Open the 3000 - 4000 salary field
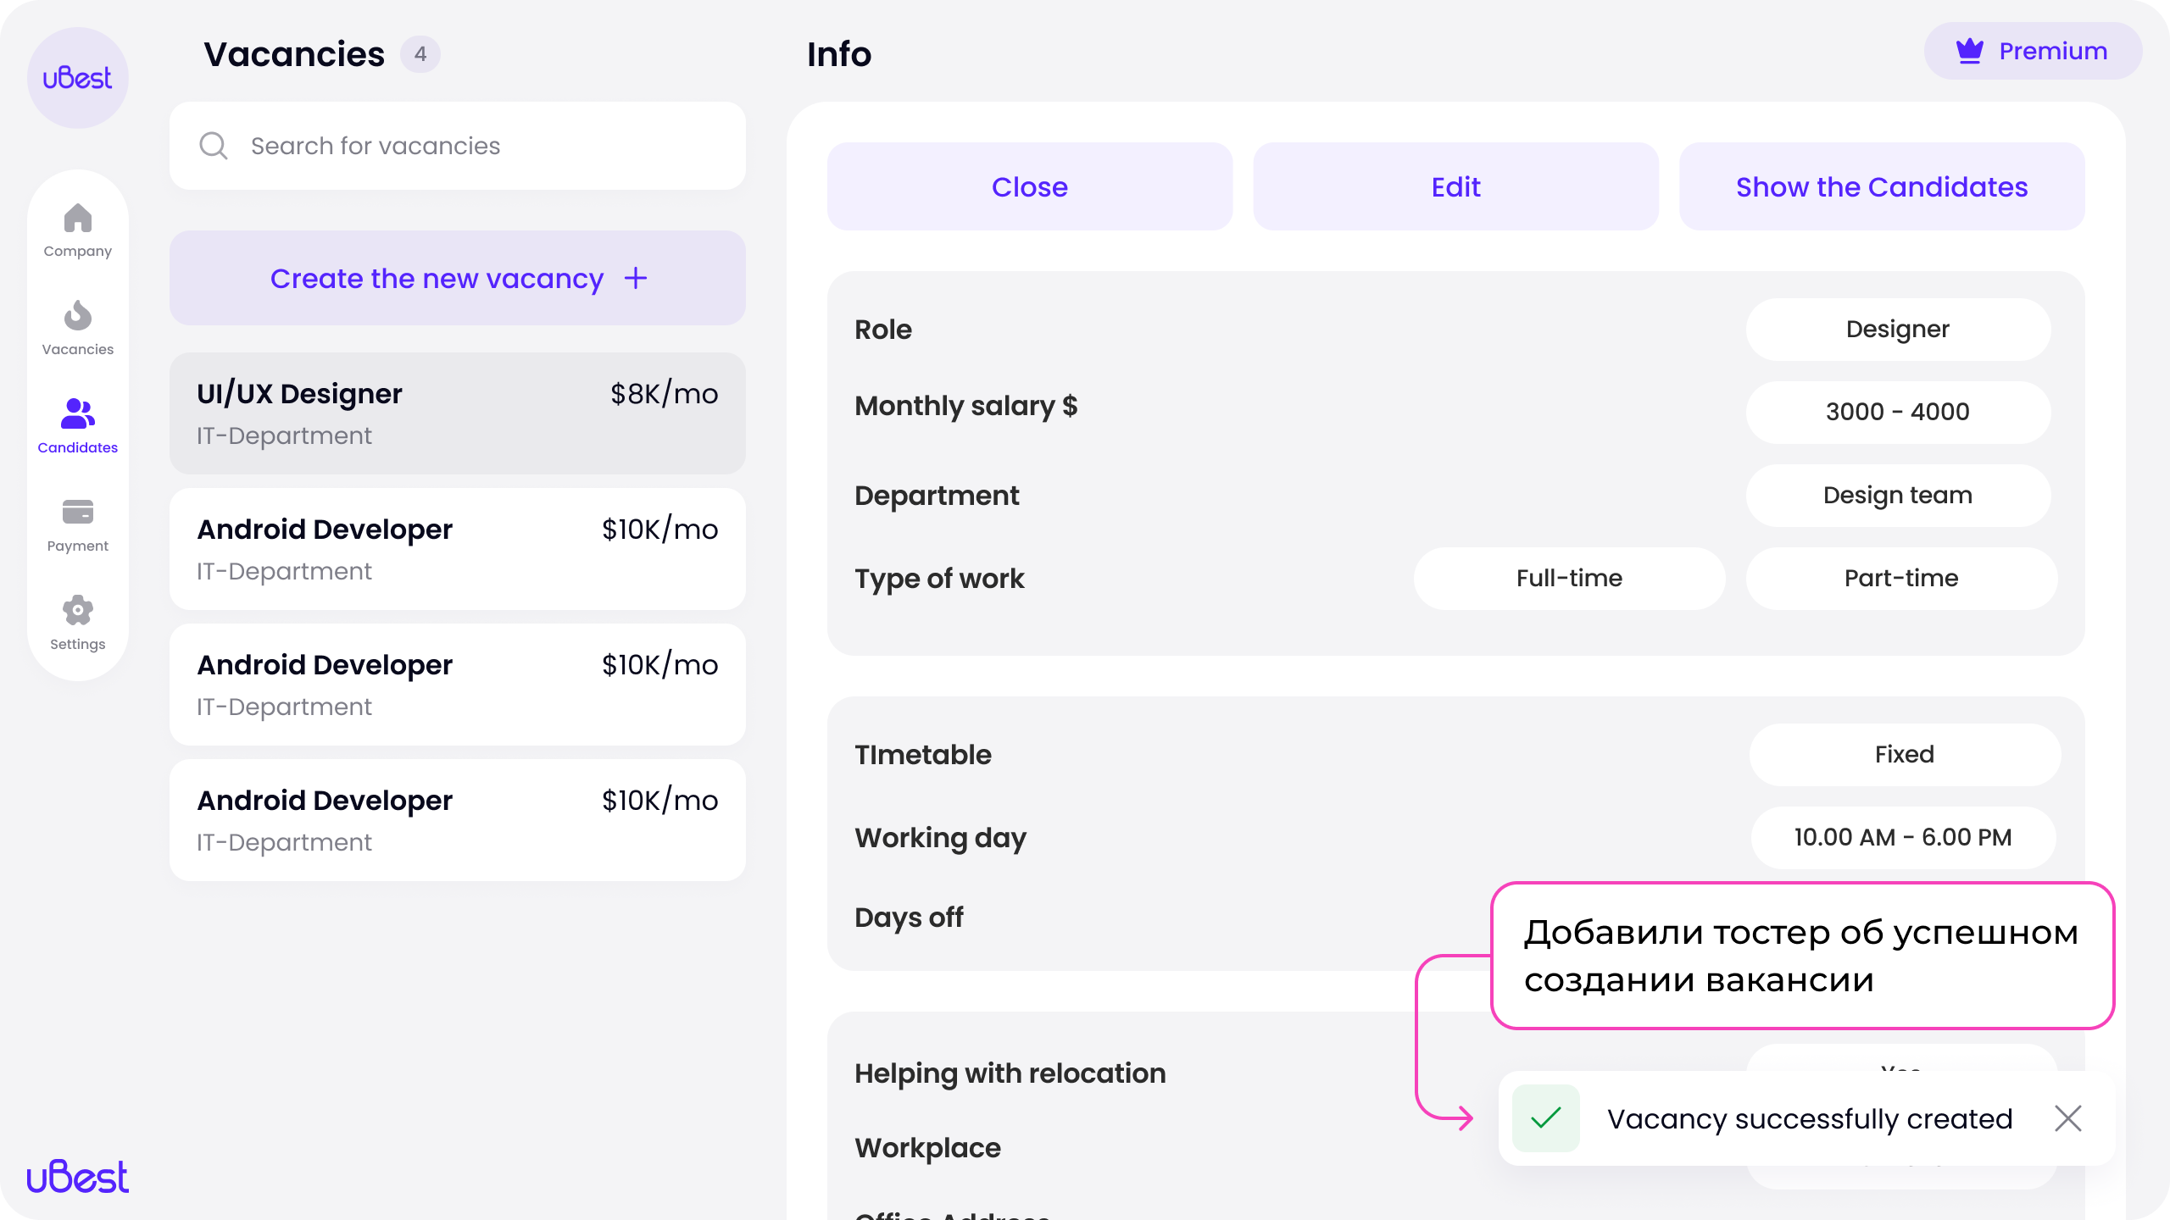This screenshot has width=2170, height=1220. coord(1898,412)
